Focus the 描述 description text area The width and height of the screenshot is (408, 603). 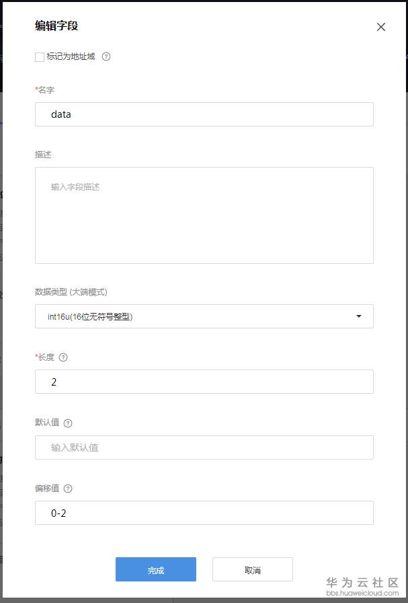[x=204, y=215]
